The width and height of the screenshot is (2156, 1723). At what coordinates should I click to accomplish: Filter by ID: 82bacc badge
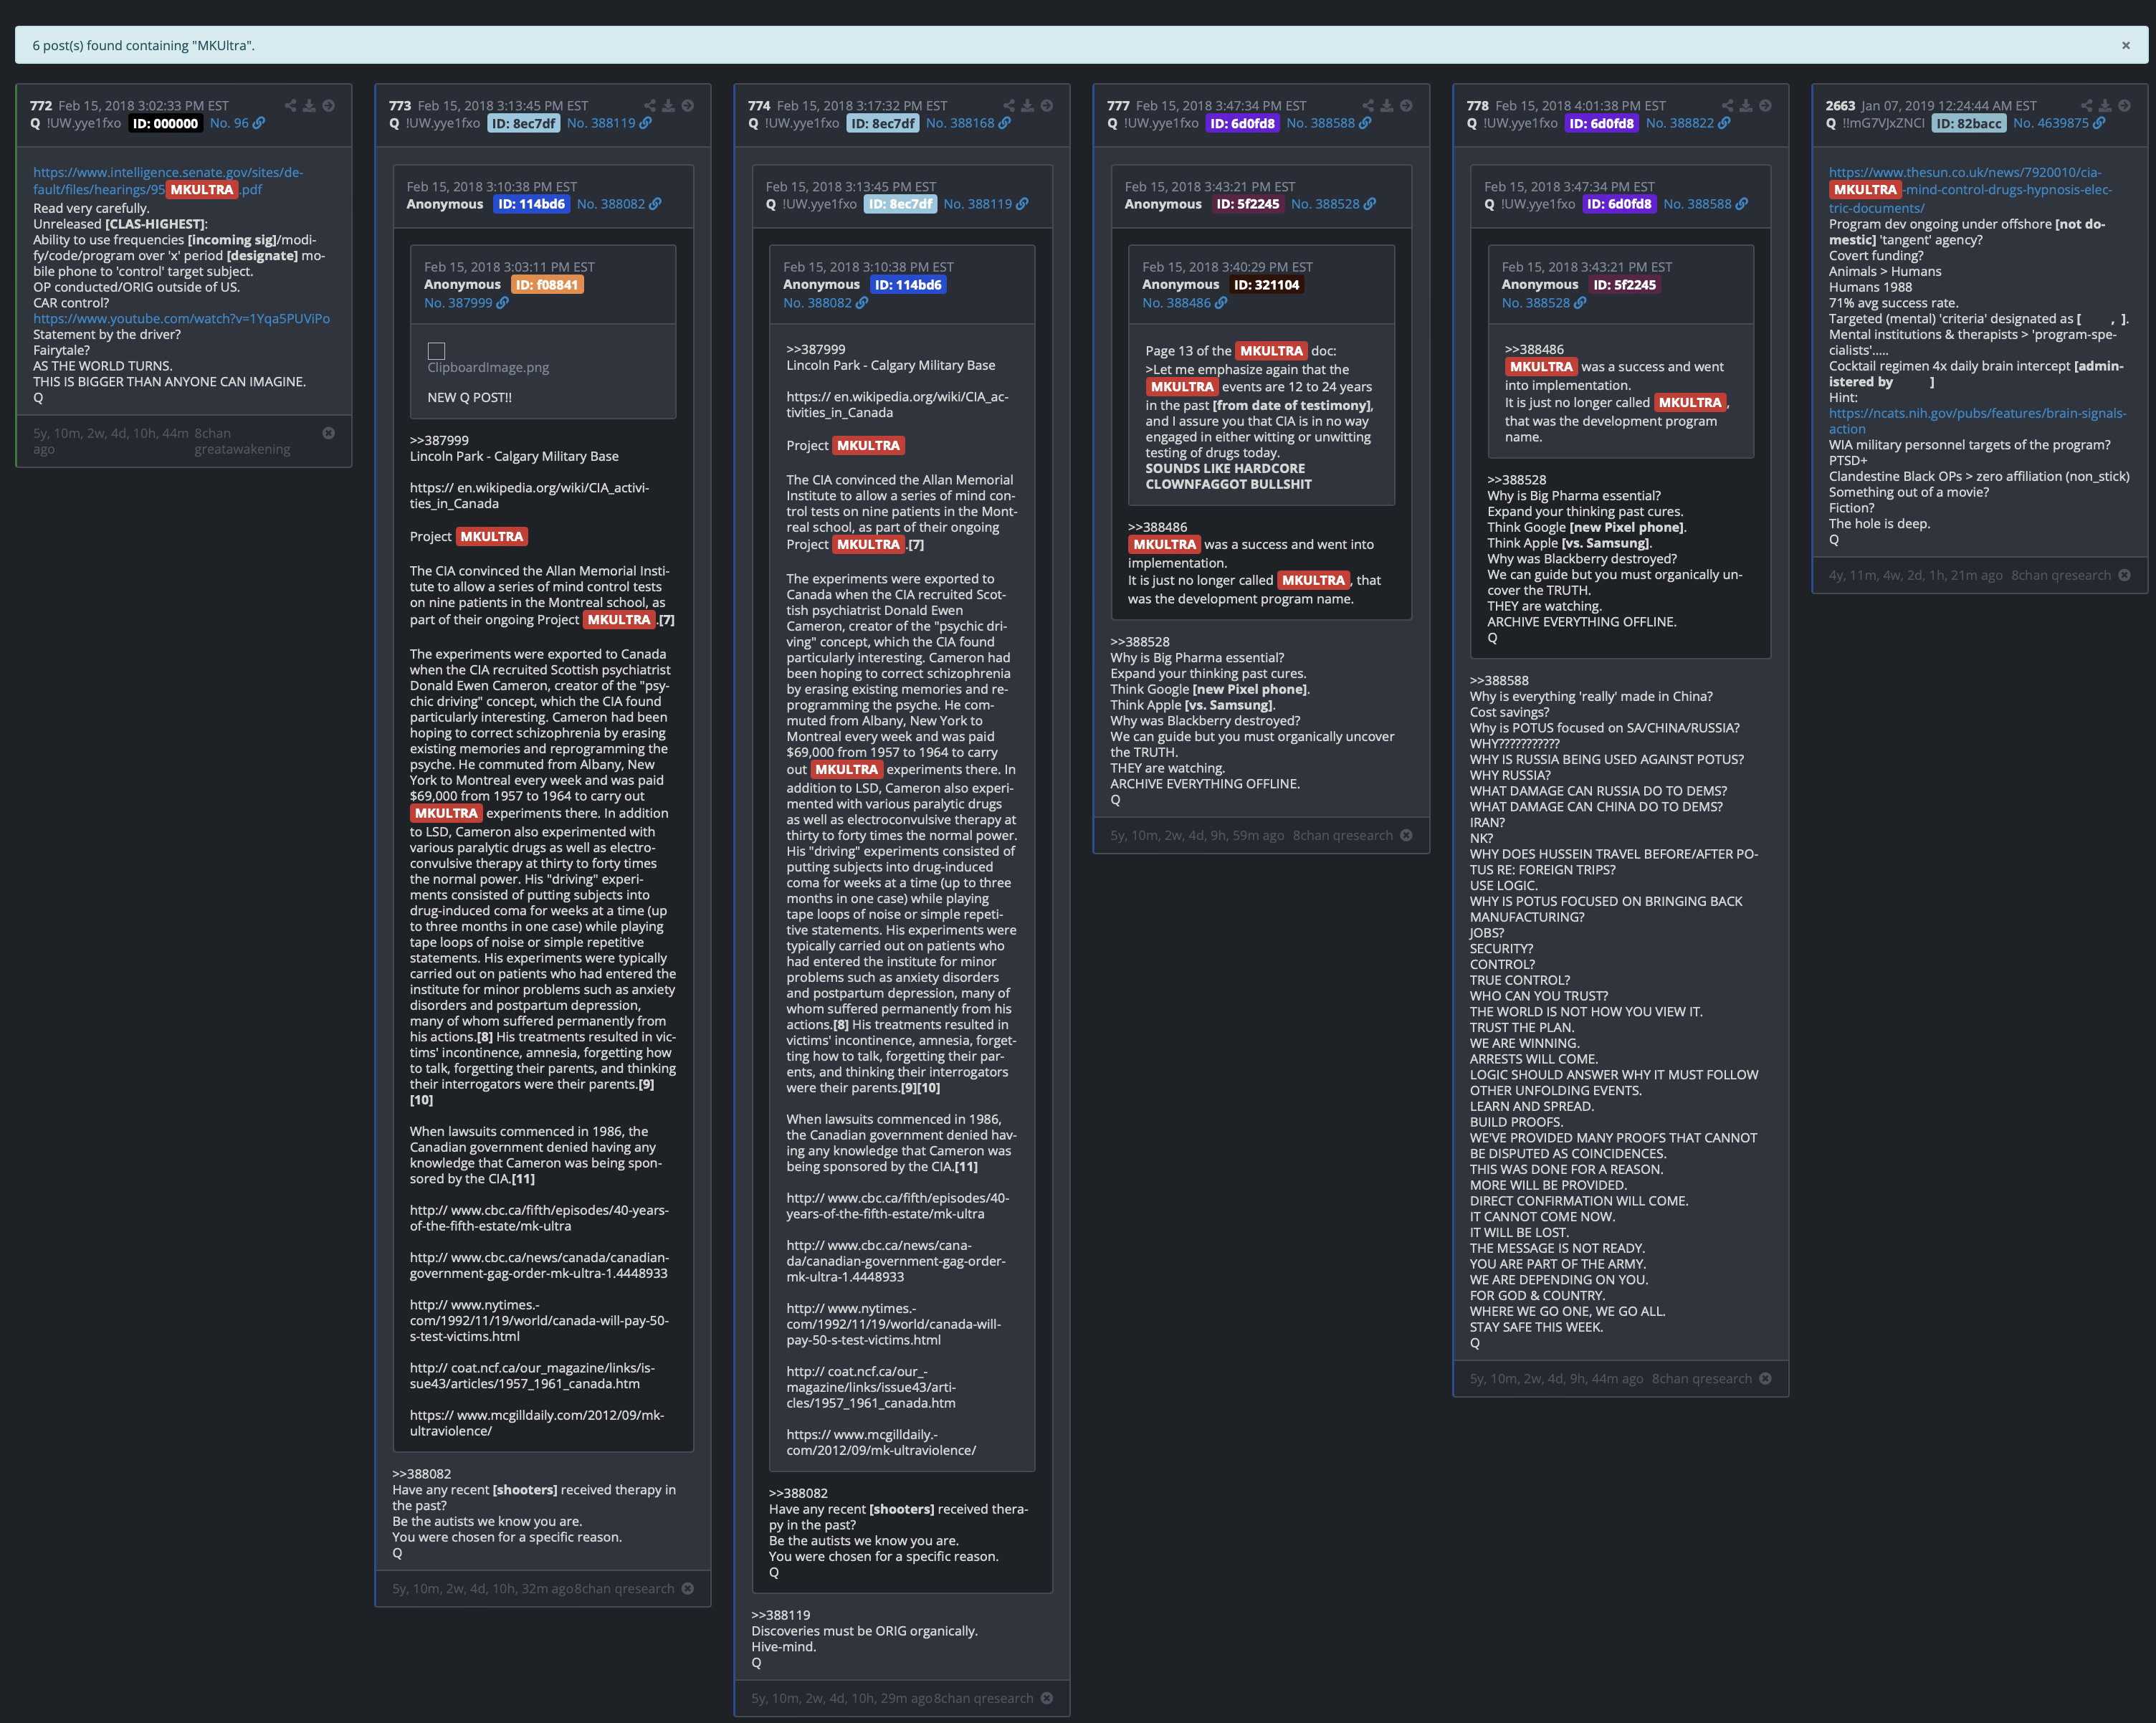click(x=1968, y=123)
